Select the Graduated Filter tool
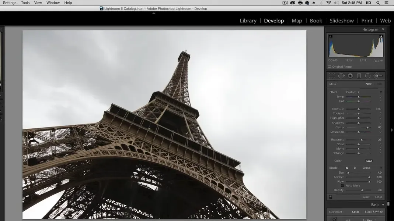 (x=359, y=76)
